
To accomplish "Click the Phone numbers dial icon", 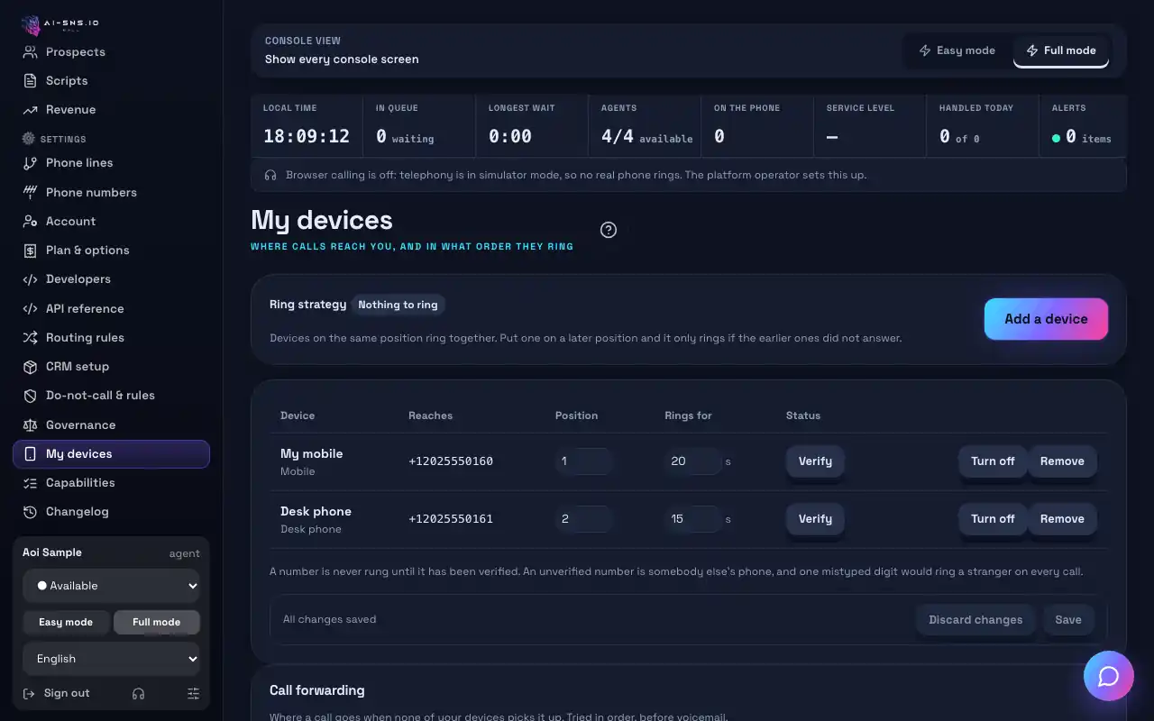I will coord(30,192).
